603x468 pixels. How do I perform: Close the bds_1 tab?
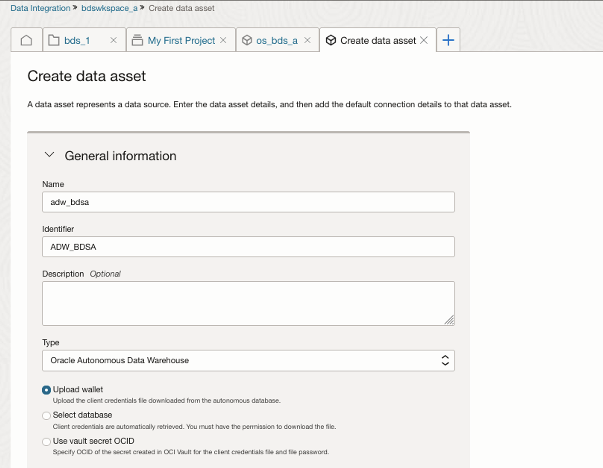point(113,40)
